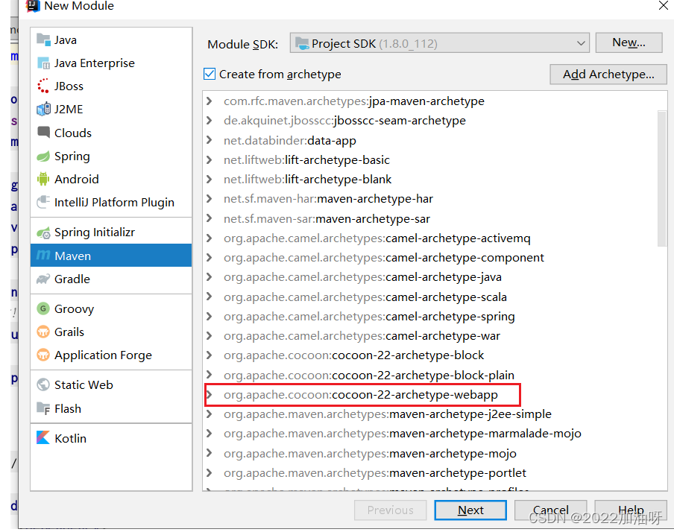
Task: Click the disabled Previous button
Action: (390, 510)
